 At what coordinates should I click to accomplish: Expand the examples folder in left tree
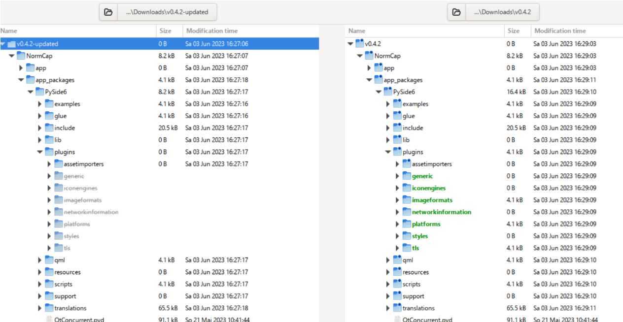point(39,104)
